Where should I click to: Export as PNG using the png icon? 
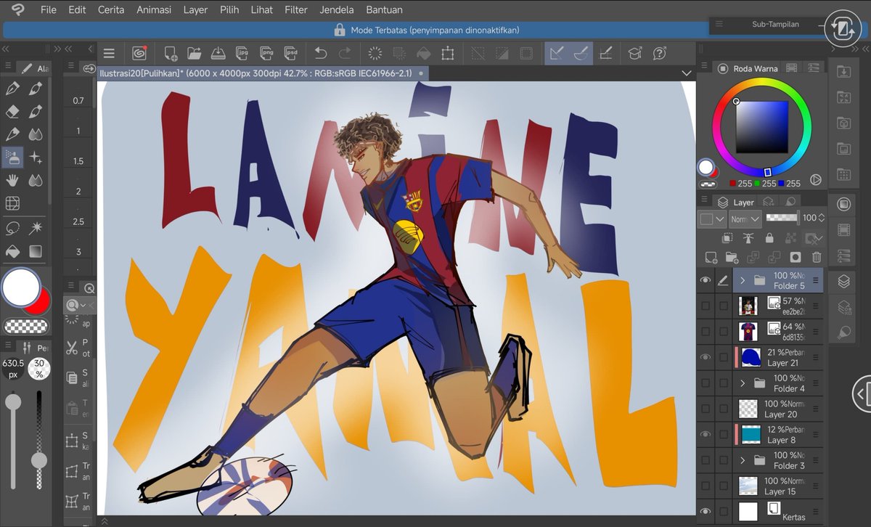coord(267,53)
